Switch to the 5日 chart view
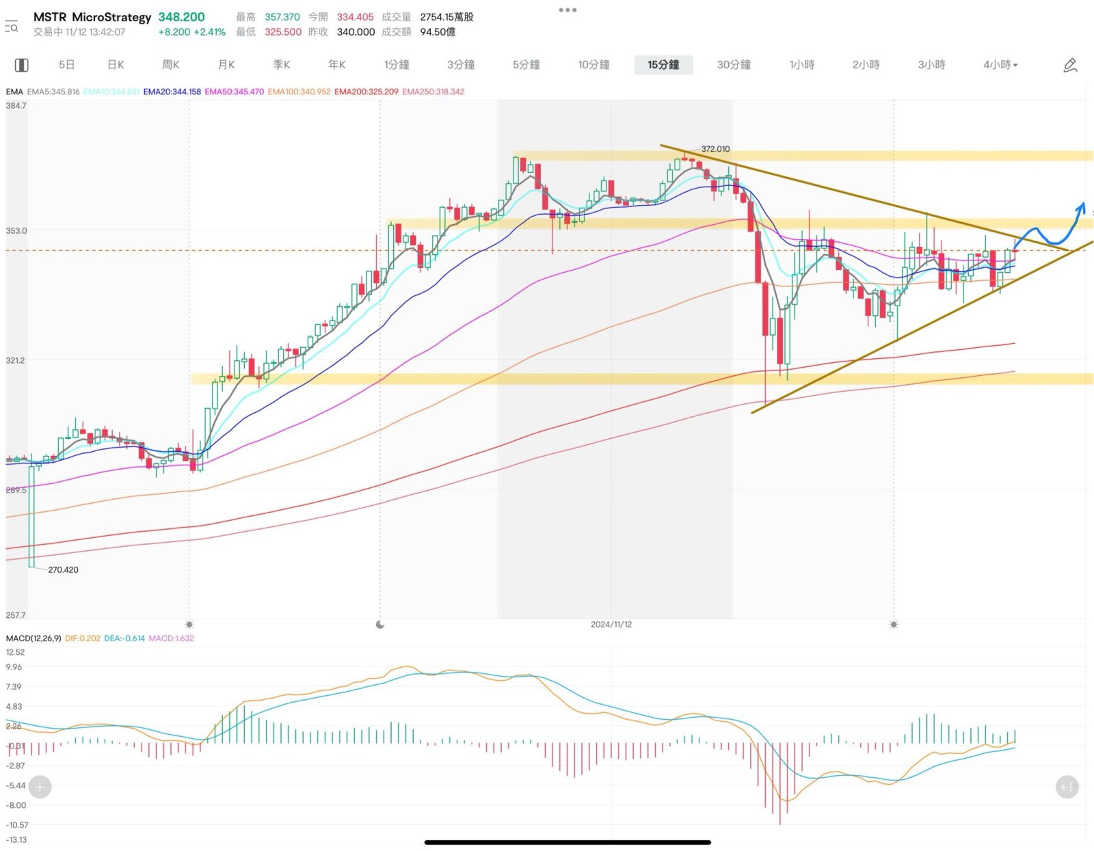 click(x=66, y=65)
